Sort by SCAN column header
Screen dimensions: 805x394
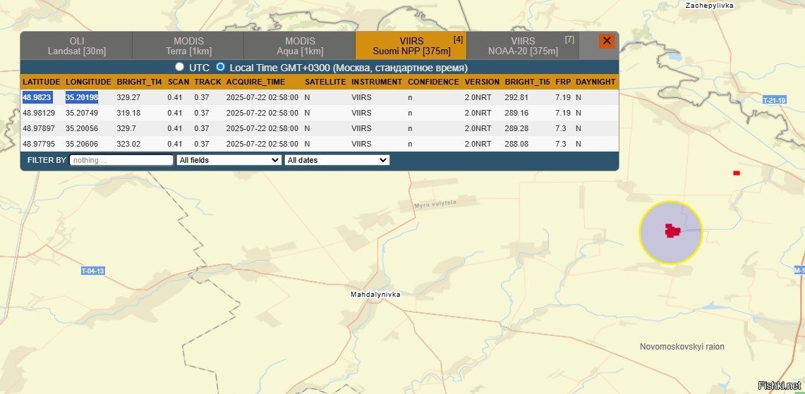click(178, 82)
